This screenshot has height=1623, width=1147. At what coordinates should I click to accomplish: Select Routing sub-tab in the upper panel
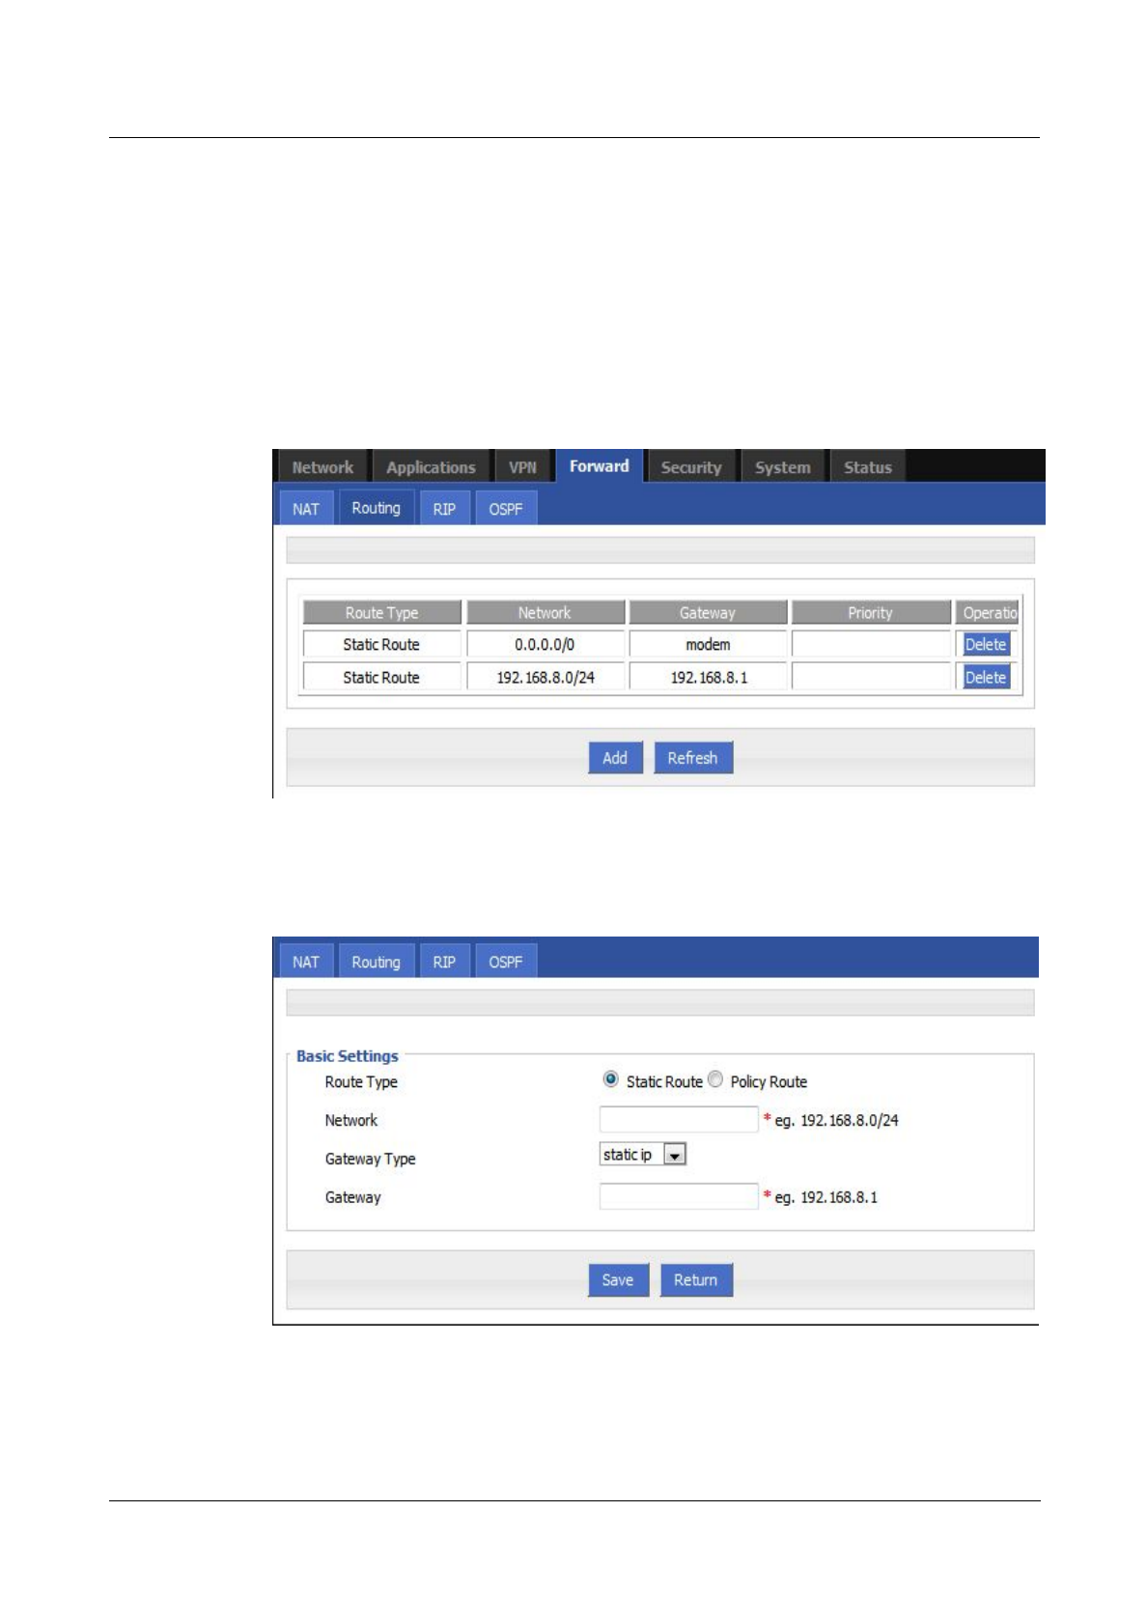(376, 508)
